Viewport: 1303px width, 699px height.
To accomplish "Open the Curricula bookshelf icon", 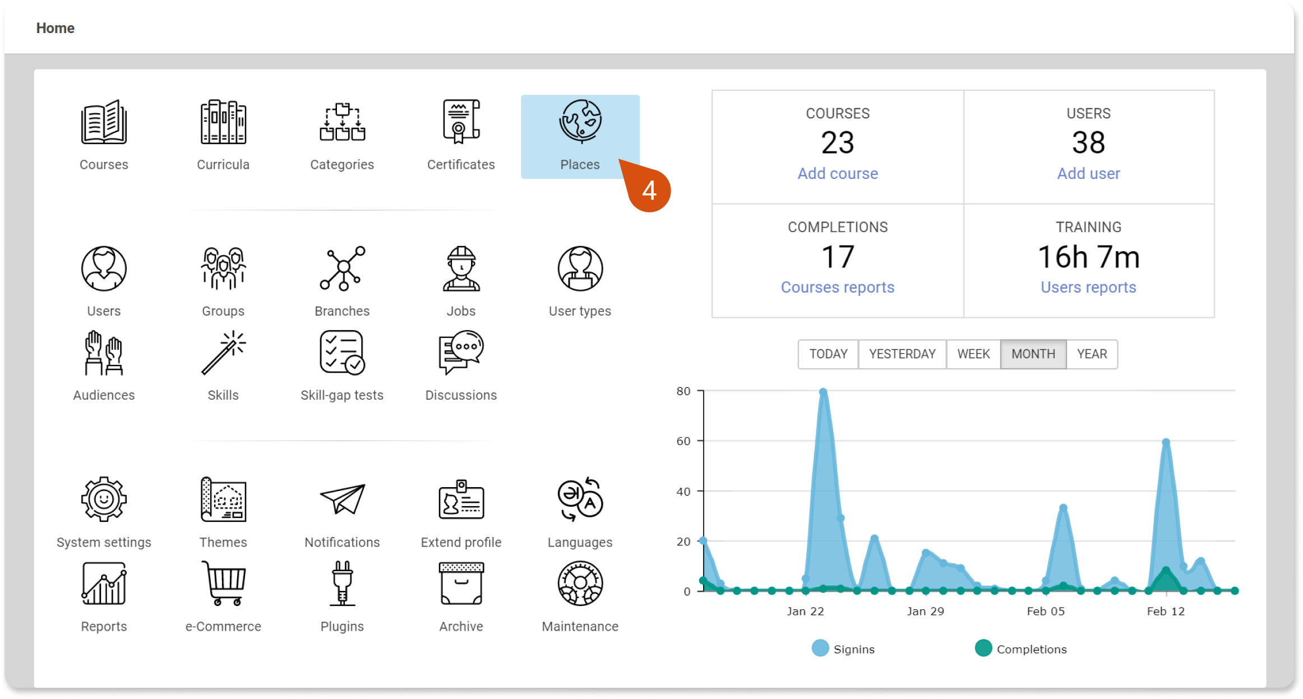I will 223,122.
